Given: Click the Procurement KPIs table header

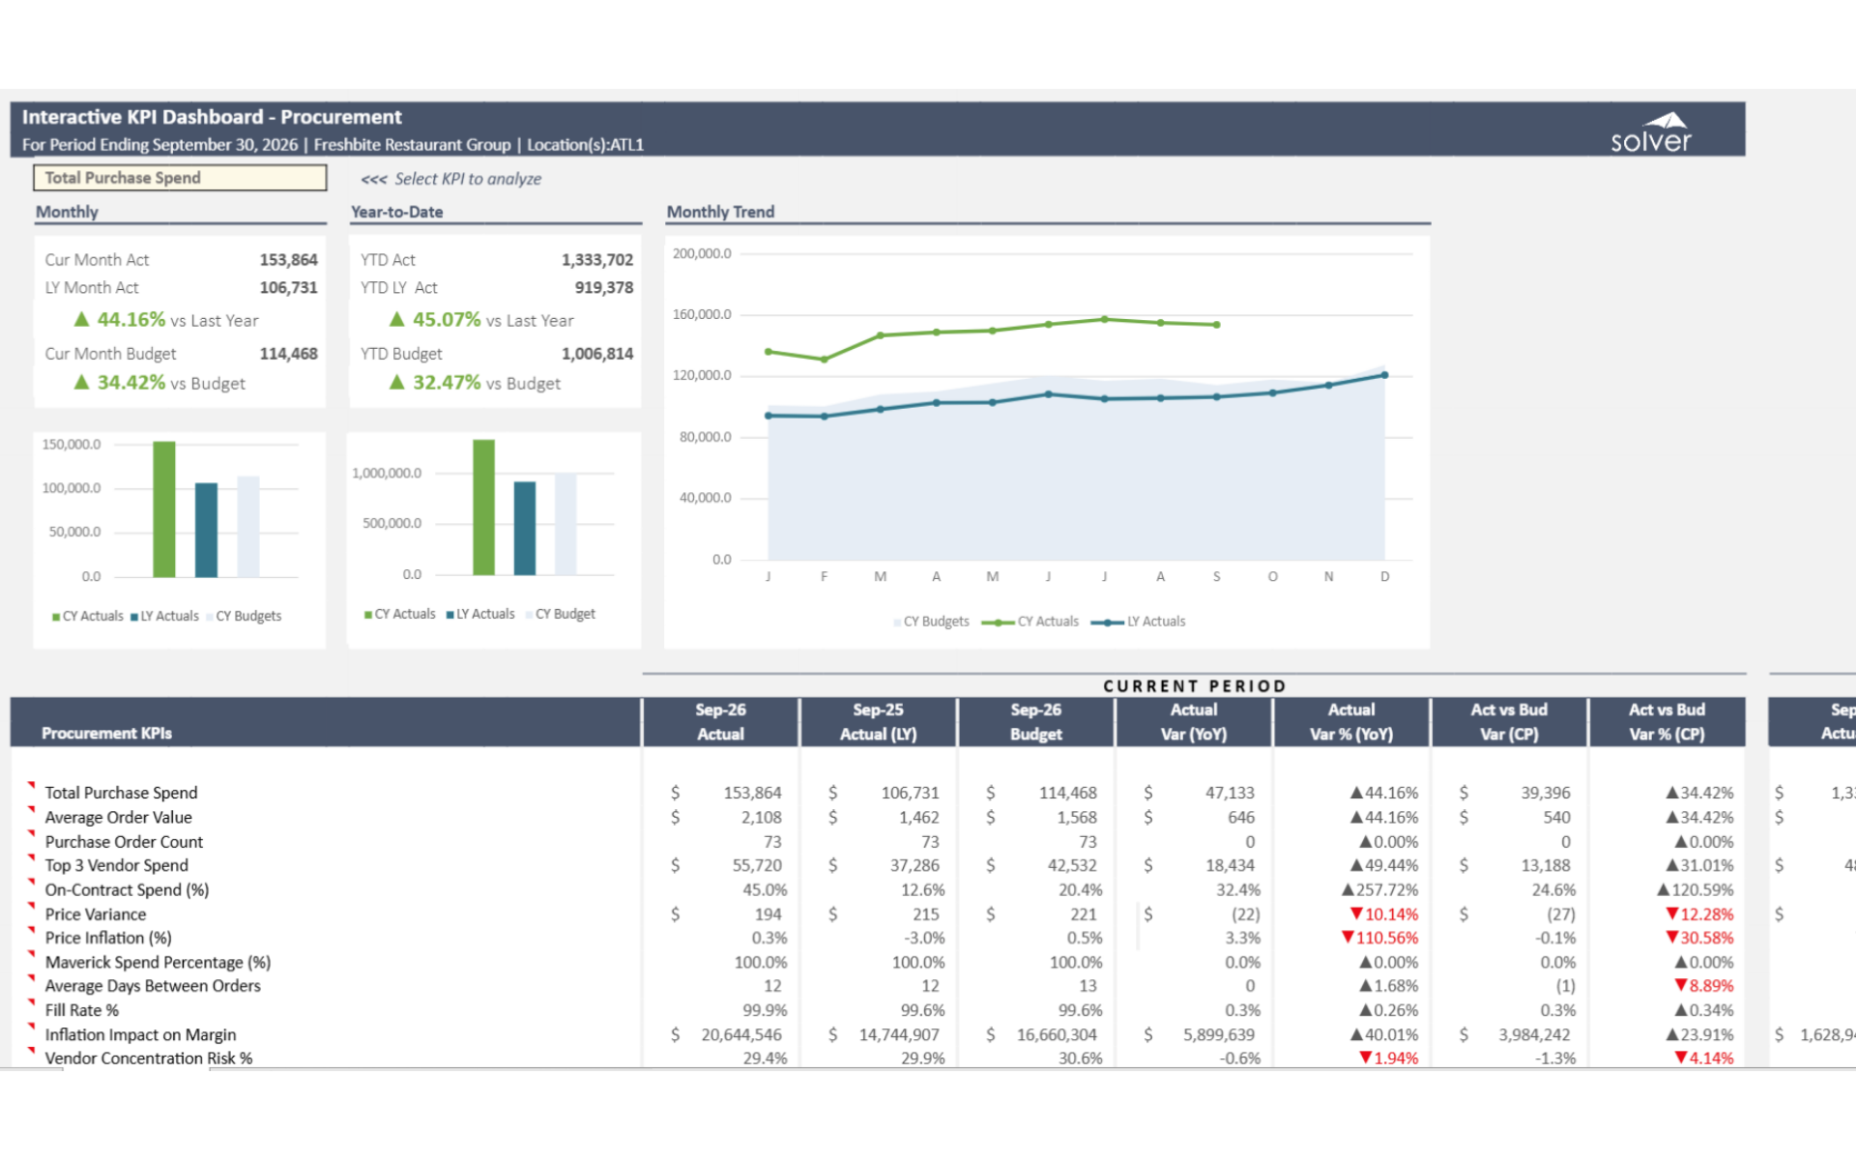Looking at the screenshot, I should 106,733.
